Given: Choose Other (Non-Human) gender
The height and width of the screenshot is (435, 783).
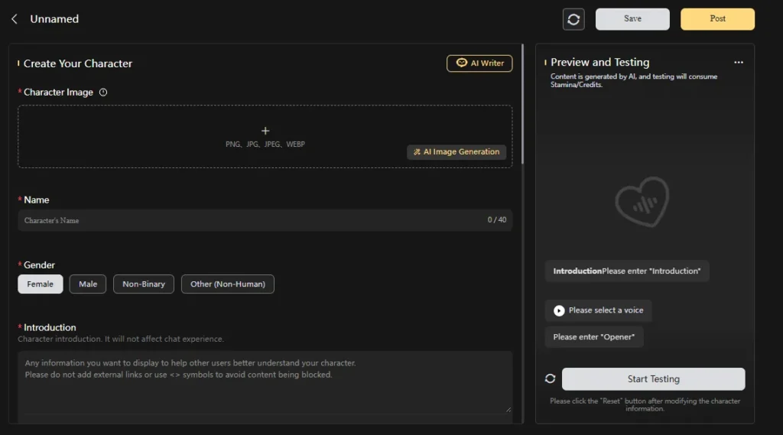Looking at the screenshot, I should click(228, 284).
